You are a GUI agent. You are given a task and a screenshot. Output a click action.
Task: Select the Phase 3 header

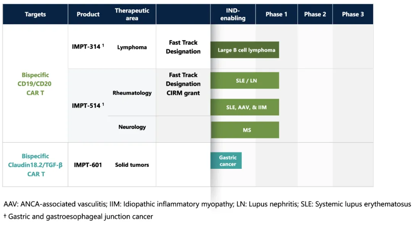pos(353,14)
